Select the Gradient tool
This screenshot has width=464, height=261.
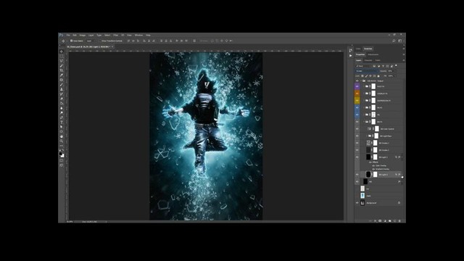coord(62,103)
